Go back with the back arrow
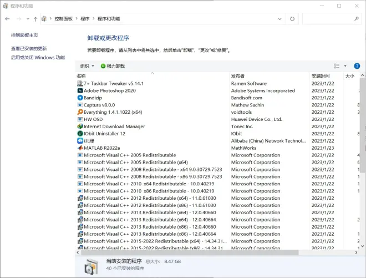 [7, 19]
